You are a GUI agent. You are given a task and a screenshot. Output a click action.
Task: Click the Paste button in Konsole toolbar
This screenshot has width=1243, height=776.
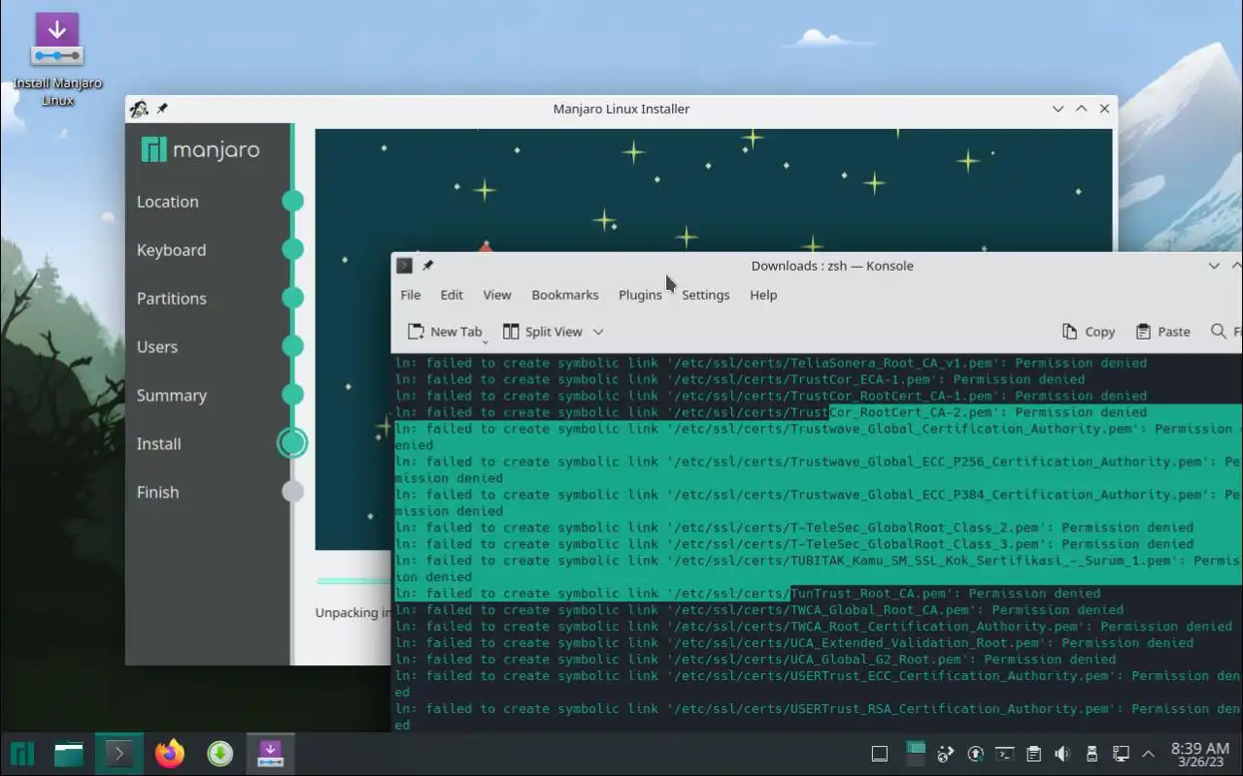coord(1162,332)
